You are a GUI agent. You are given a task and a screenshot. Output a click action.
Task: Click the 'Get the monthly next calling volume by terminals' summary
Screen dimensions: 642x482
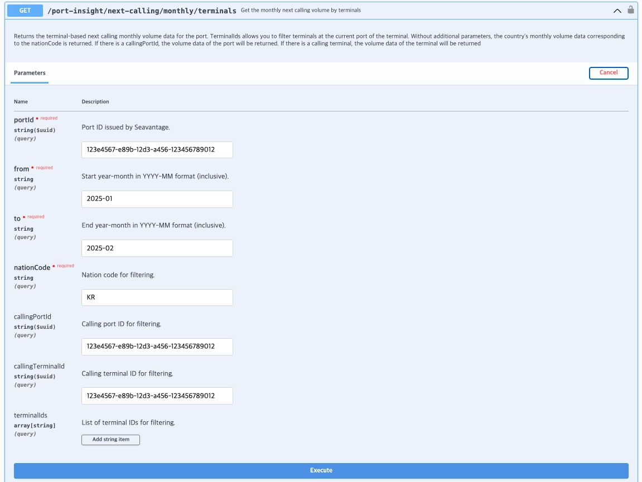(x=301, y=10)
